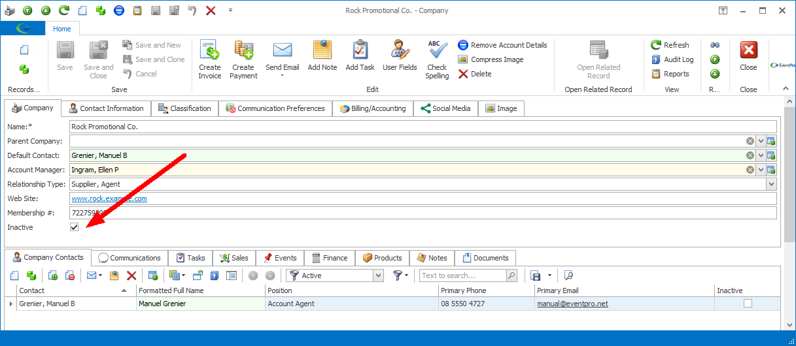
Task: Clear the Account Manager field with X
Action: 750,170
